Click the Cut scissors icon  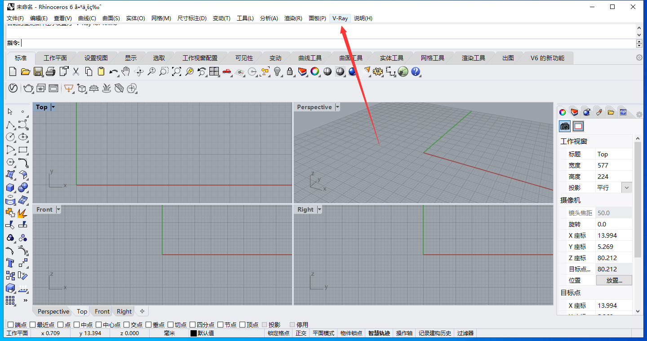point(76,71)
